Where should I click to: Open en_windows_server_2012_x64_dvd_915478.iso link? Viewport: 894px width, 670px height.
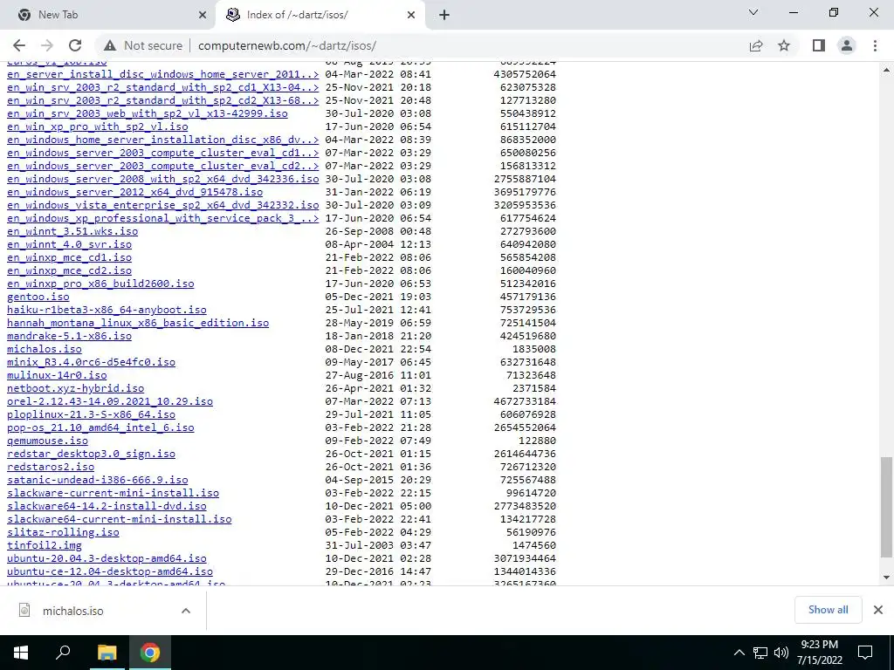pos(135,192)
